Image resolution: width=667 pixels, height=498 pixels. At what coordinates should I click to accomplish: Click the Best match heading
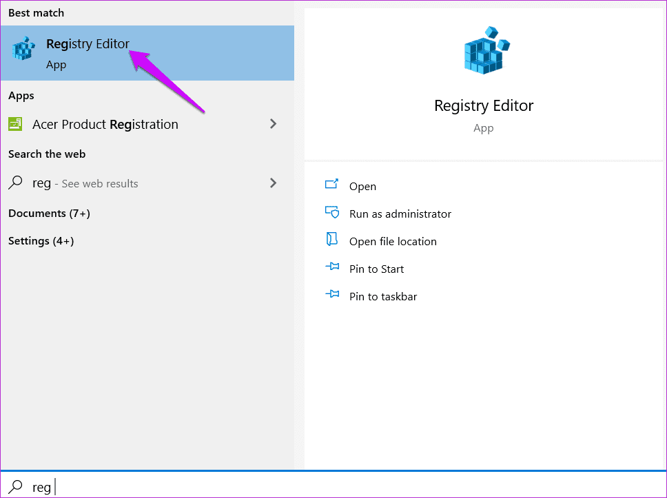tap(36, 13)
